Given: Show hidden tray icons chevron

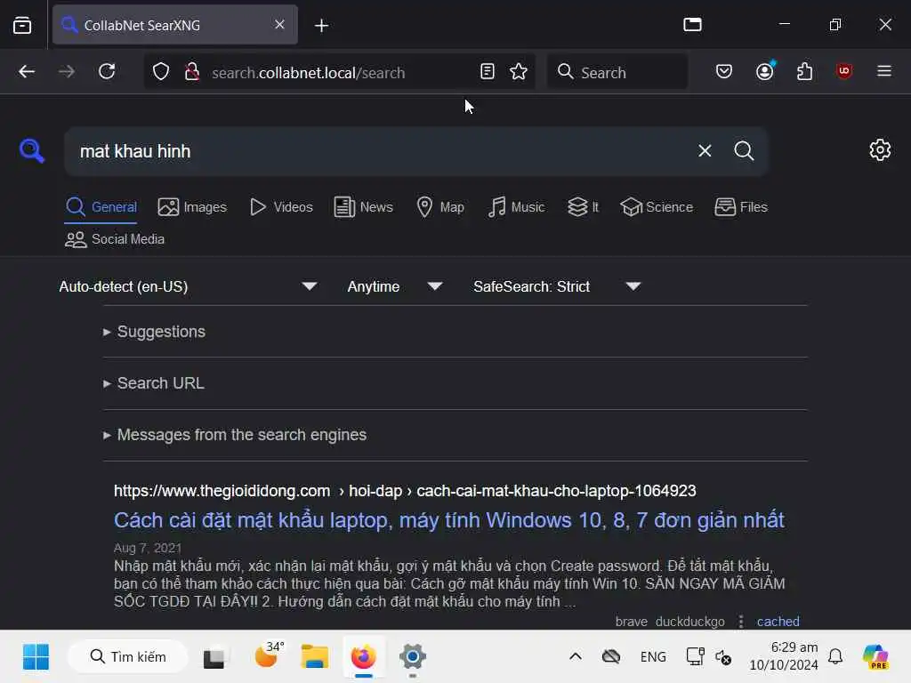Looking at the screenshot, I should pyautogui.click(x=576, y=657).
